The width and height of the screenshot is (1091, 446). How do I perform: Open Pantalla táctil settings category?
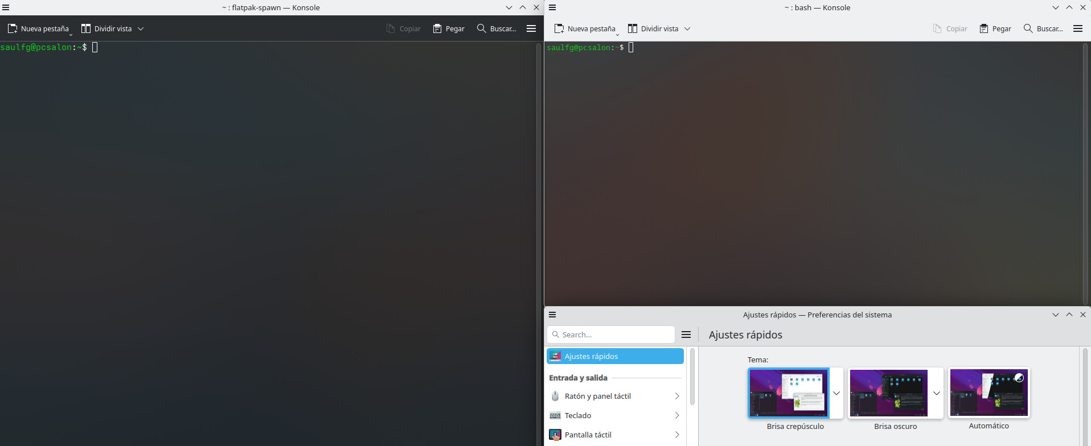click(x=615, y=435)
